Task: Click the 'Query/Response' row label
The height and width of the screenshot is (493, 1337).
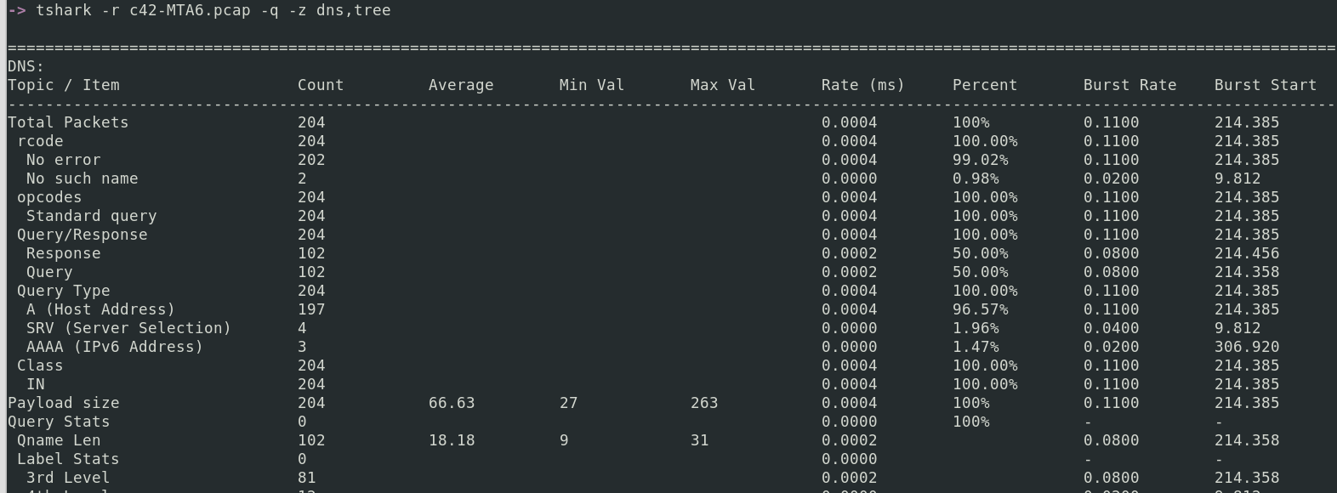Action: point(82,235)
